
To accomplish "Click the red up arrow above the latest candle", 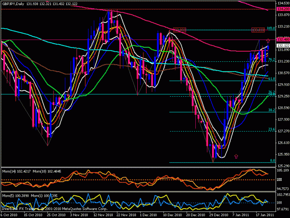I will [x=268, y=41].
